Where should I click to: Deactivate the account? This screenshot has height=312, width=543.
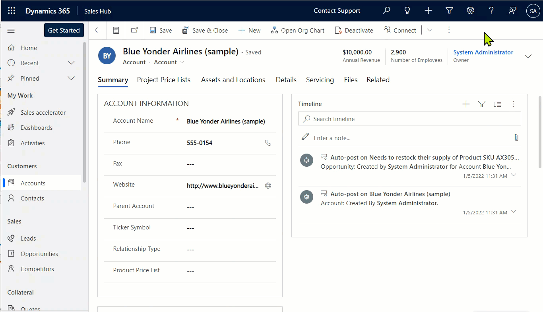[x=354, y=30]
